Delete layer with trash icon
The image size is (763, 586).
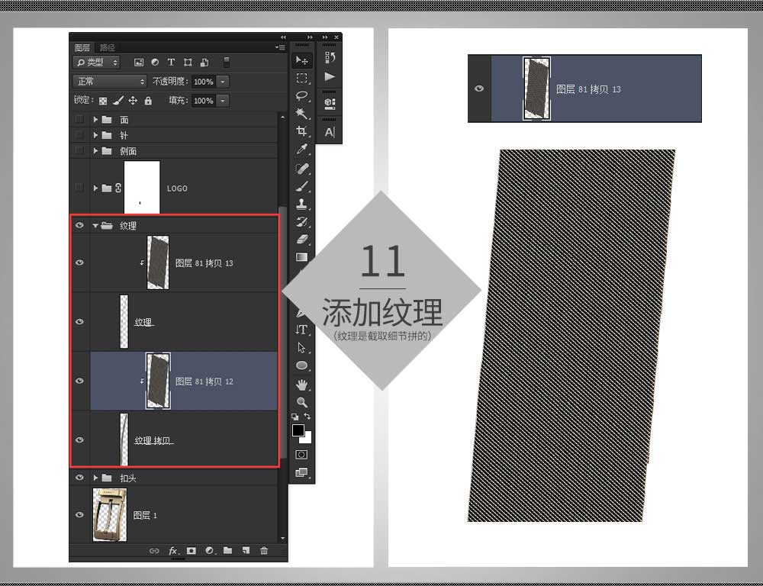coord(264,550)
